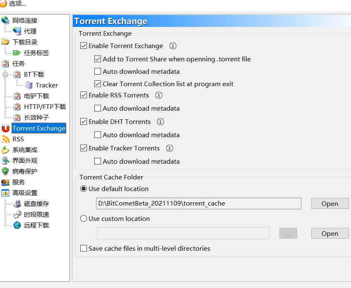Click the custom location path field
The width and height of the screenshot is (351, 288).
[x=183, y=233]
